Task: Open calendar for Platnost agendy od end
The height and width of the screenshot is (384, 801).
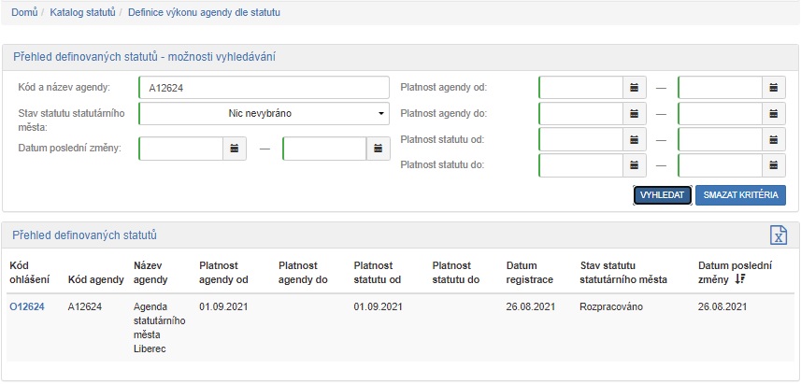Action: [774, 88]
